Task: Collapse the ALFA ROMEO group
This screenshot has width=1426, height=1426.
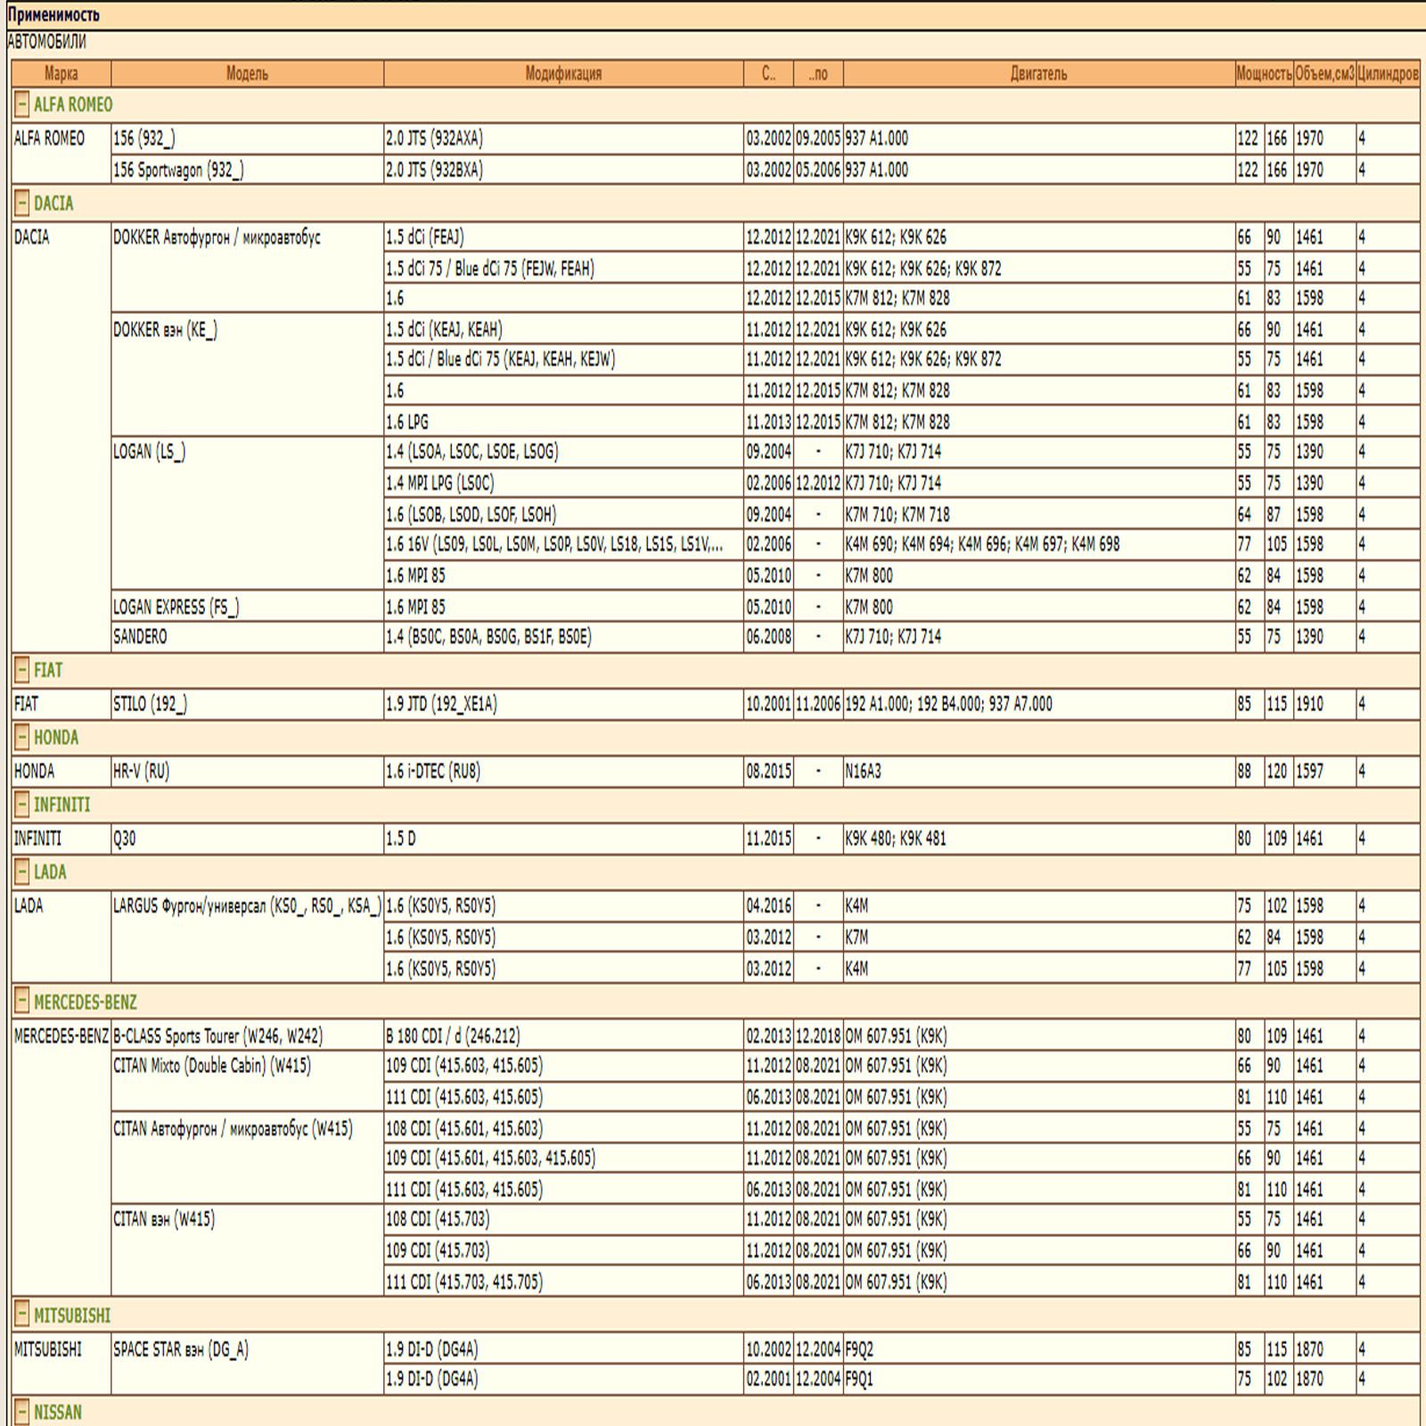Action: pos(22,105)
